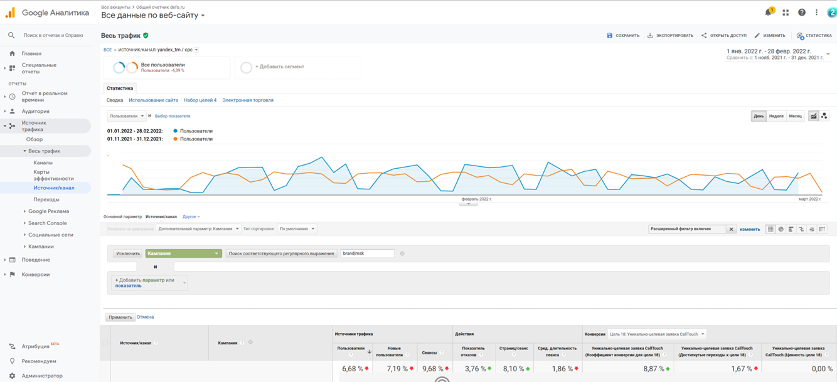Switch chart granularity to Месяц

[x=795, y=116]
